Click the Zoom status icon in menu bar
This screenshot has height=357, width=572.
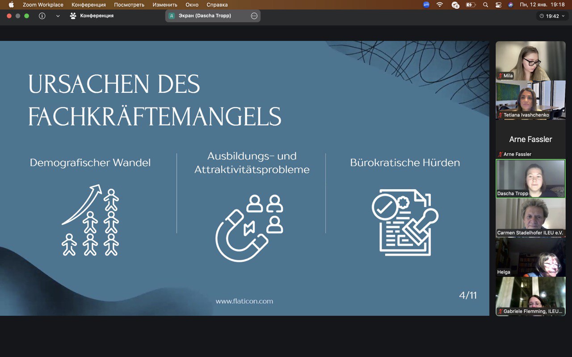point(426,5)
